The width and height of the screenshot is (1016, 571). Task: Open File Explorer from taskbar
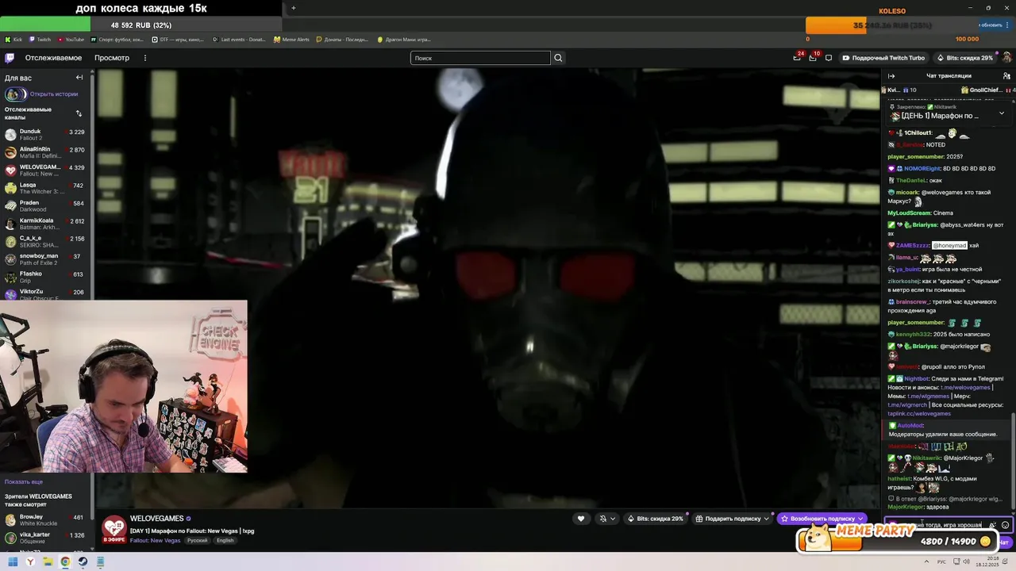pyautogui.click(x=48, y=561)
